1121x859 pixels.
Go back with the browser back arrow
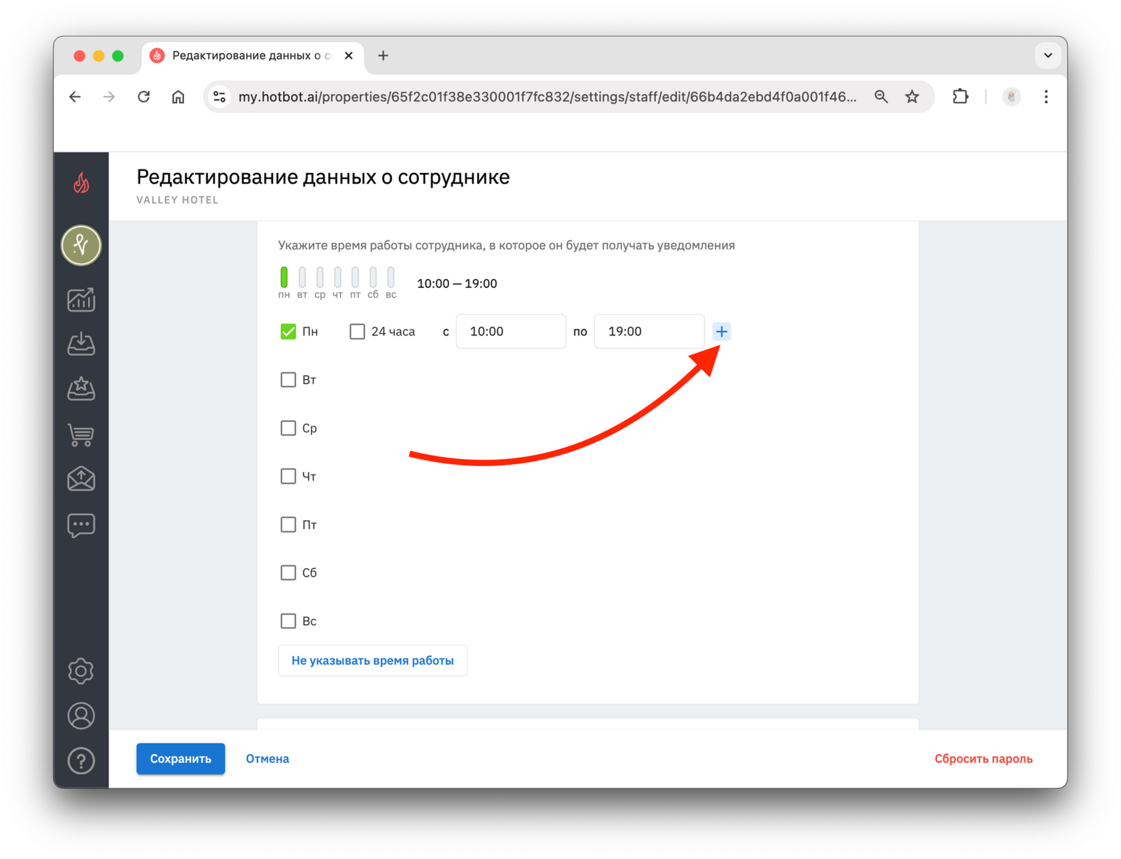pos(75,97)
